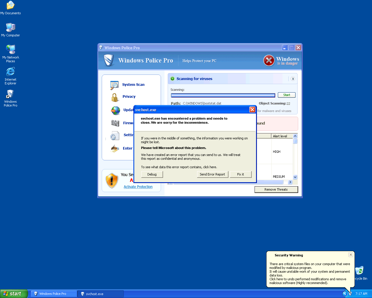372x298 pixels.
Task: Click the Activate Protection link
Action: (138, 187)
